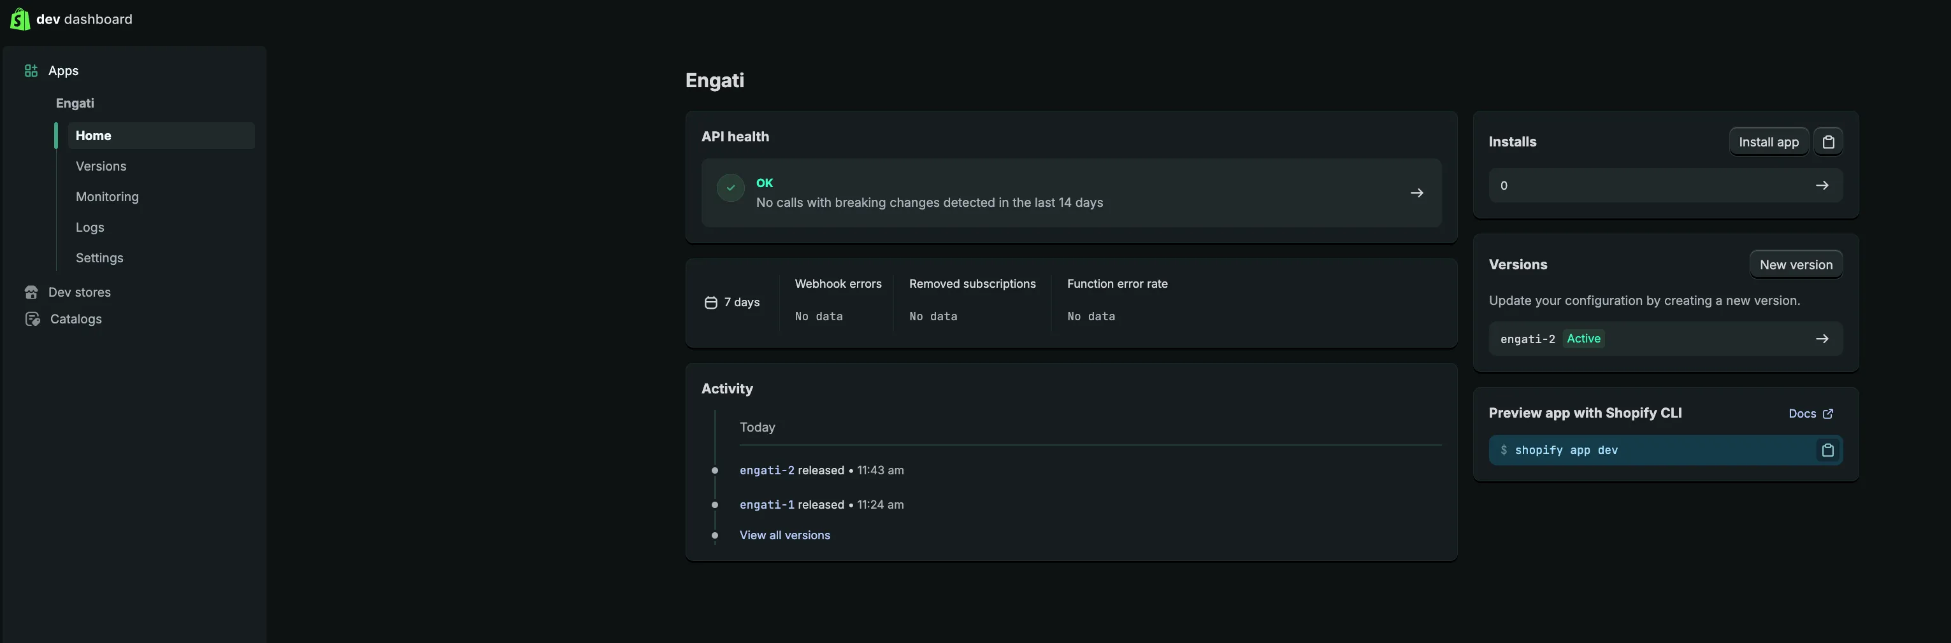Create a New version
This screenshot has height=643, width=1951.
(x=1796, y=265)
